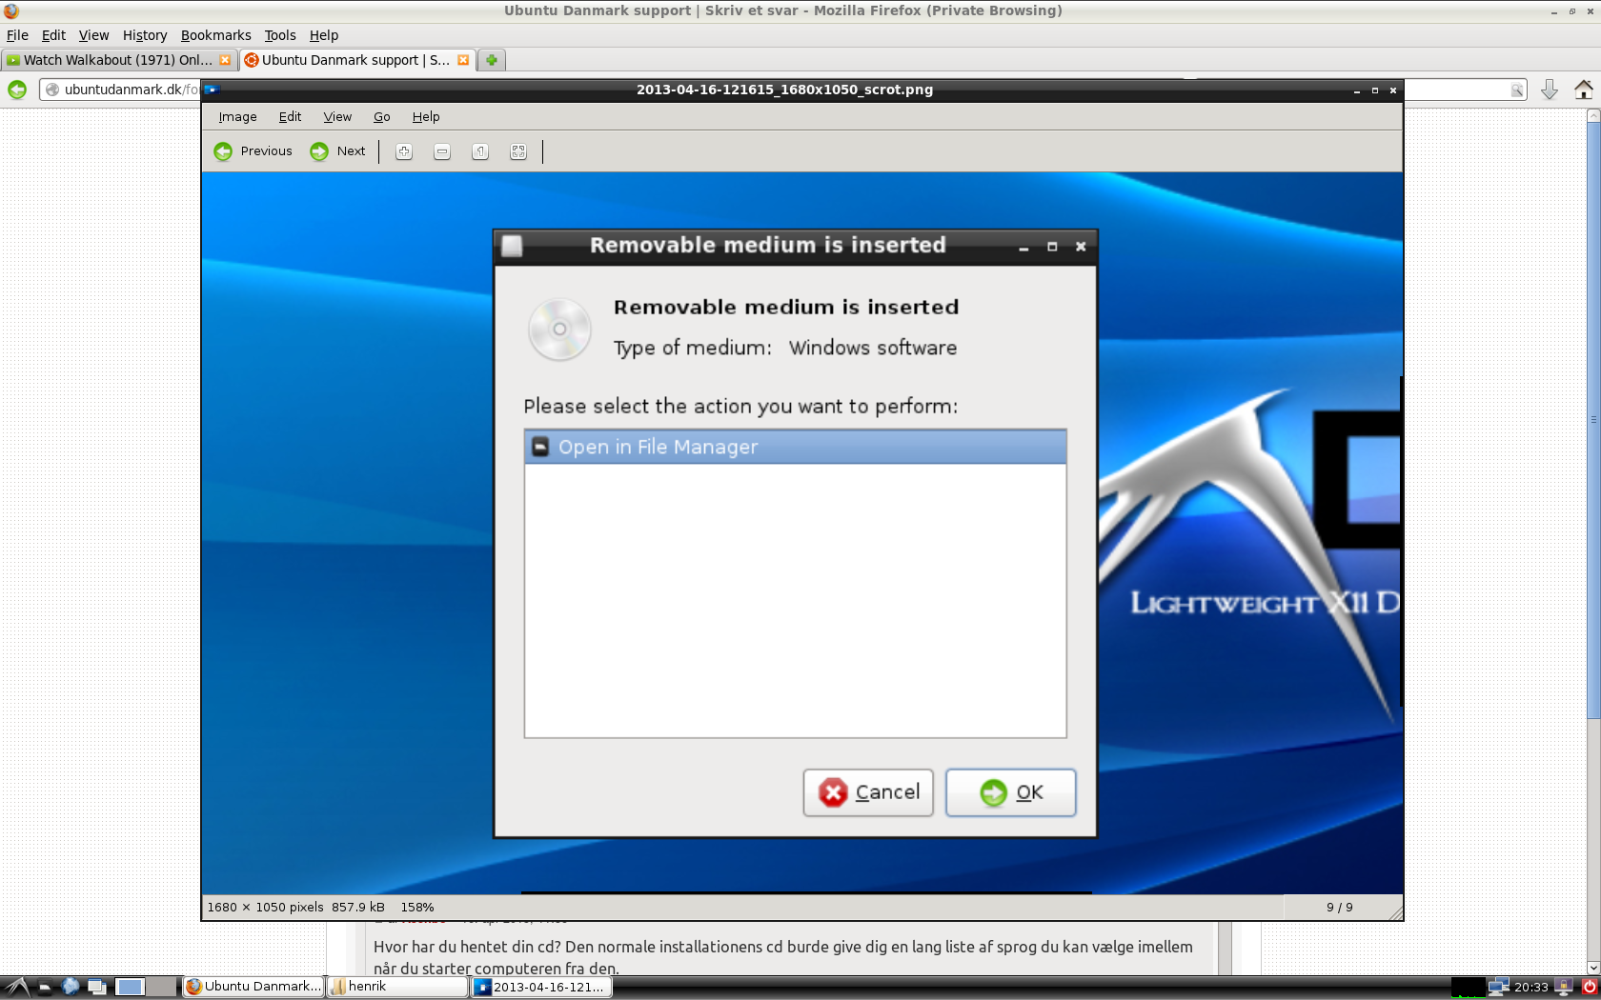Open the image viewer's View menu
This screenshot has height=1000, width=1601.
click(x=337, y=117)
